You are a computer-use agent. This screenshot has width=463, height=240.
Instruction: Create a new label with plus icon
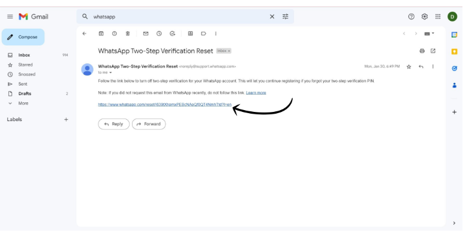click(x=66, y=120)
